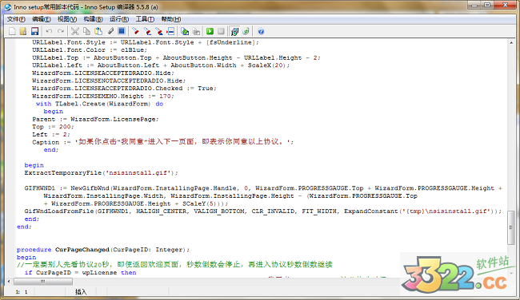Open an existing script file
This screenshot has width=520, height=300.
coord(23,31)
